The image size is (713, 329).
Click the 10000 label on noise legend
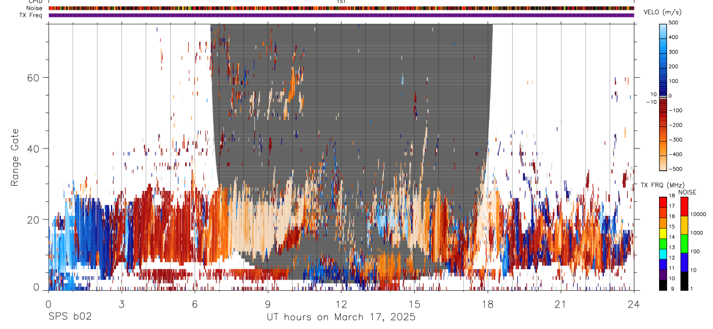pyautogui.click(x=700, y=214)
